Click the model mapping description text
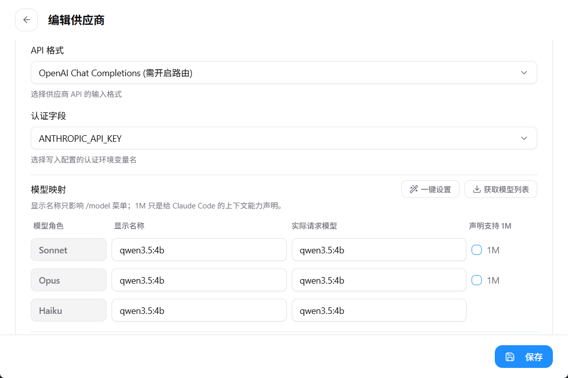 [x=157, y=206]
